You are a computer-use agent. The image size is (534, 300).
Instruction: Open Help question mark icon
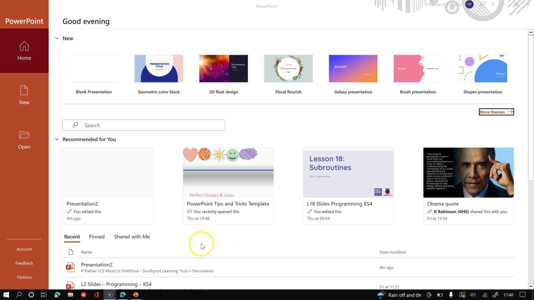coord(492,5)
